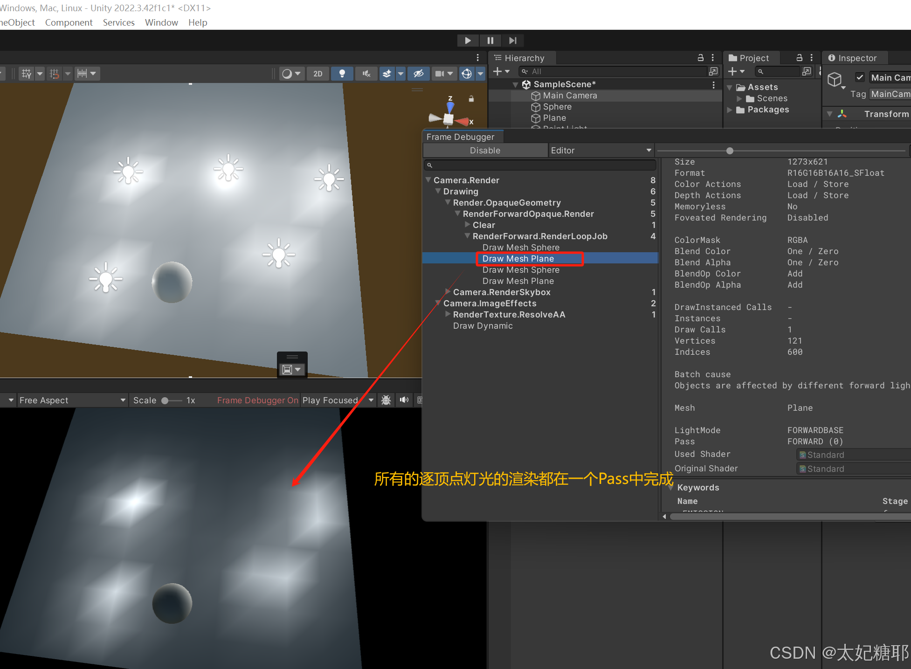This screenshot has width=911, height=669.
Task: Select Draw Dynamic event
Action: [483, 326]
